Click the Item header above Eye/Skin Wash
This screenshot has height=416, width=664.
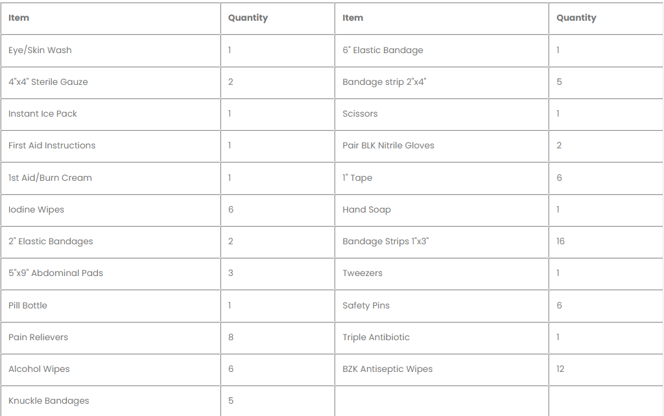click(x=19, y=17)
